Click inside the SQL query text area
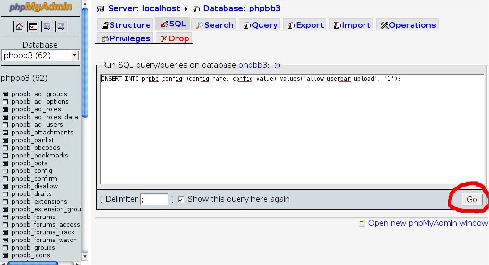This screenshot has height=265, width=489. (292, 129)
